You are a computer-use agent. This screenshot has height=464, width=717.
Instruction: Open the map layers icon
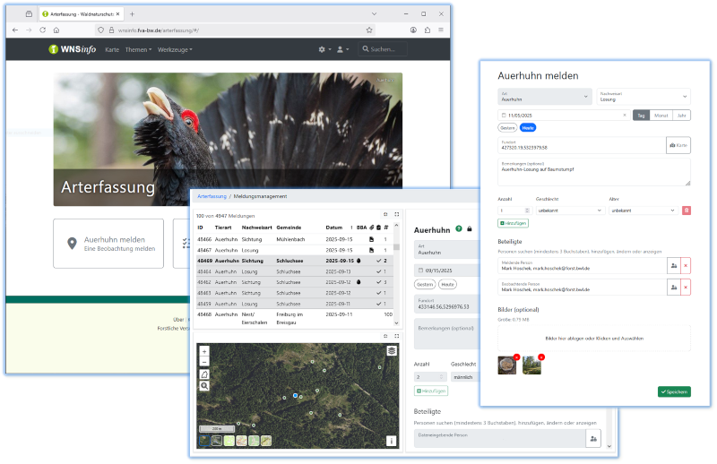[x=391, y=350]
